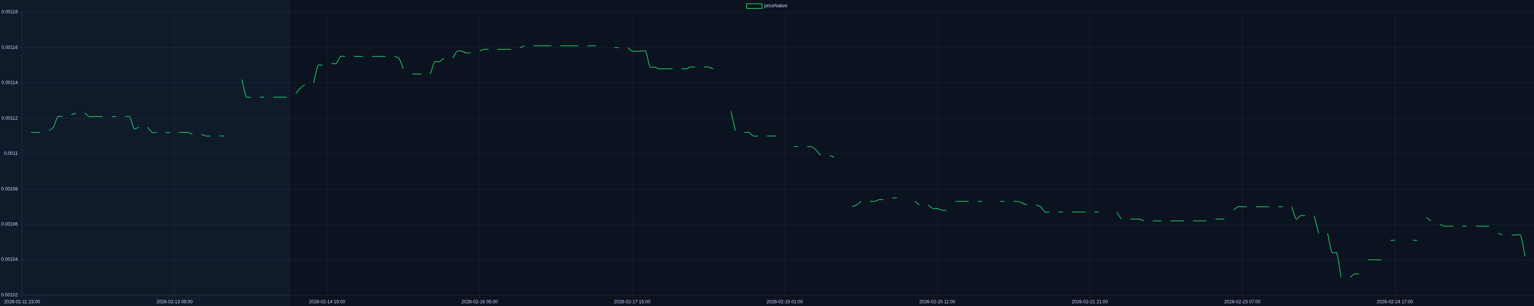Click the 2026-02-21 21:00 time label
Image resolution: width=1534 pixels, height=306 pixels.
point(1090,302)
